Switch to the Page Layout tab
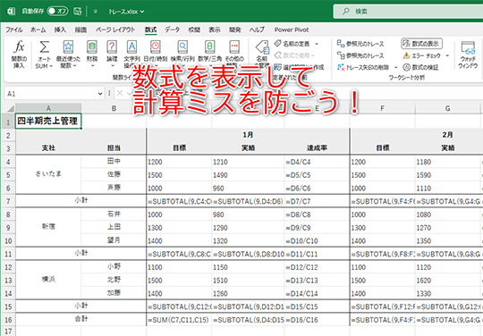 click(115, 29)
